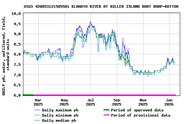Click the 7.0 y-axis tick label
The width and height of the screenshot is (187, 124).
(x=17, y=75)
